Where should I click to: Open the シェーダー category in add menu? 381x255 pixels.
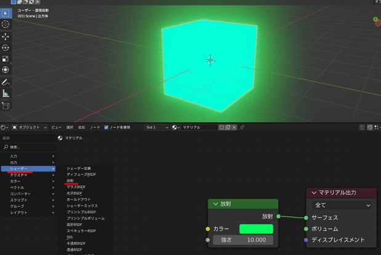[x=28, y=168]
